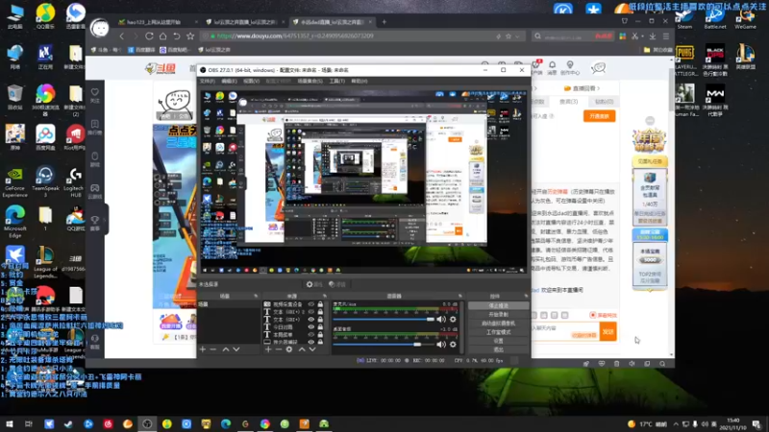Click 停止推流 button in OBS controls
Viewport: 769px width, 432px height.
click(498, 305)
